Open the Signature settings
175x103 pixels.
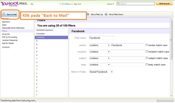point(6,22)
